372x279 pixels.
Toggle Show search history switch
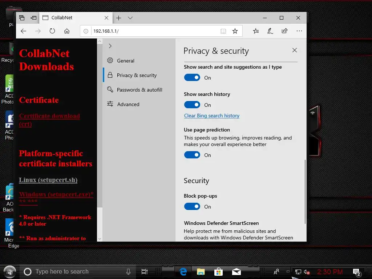(192, 105)
